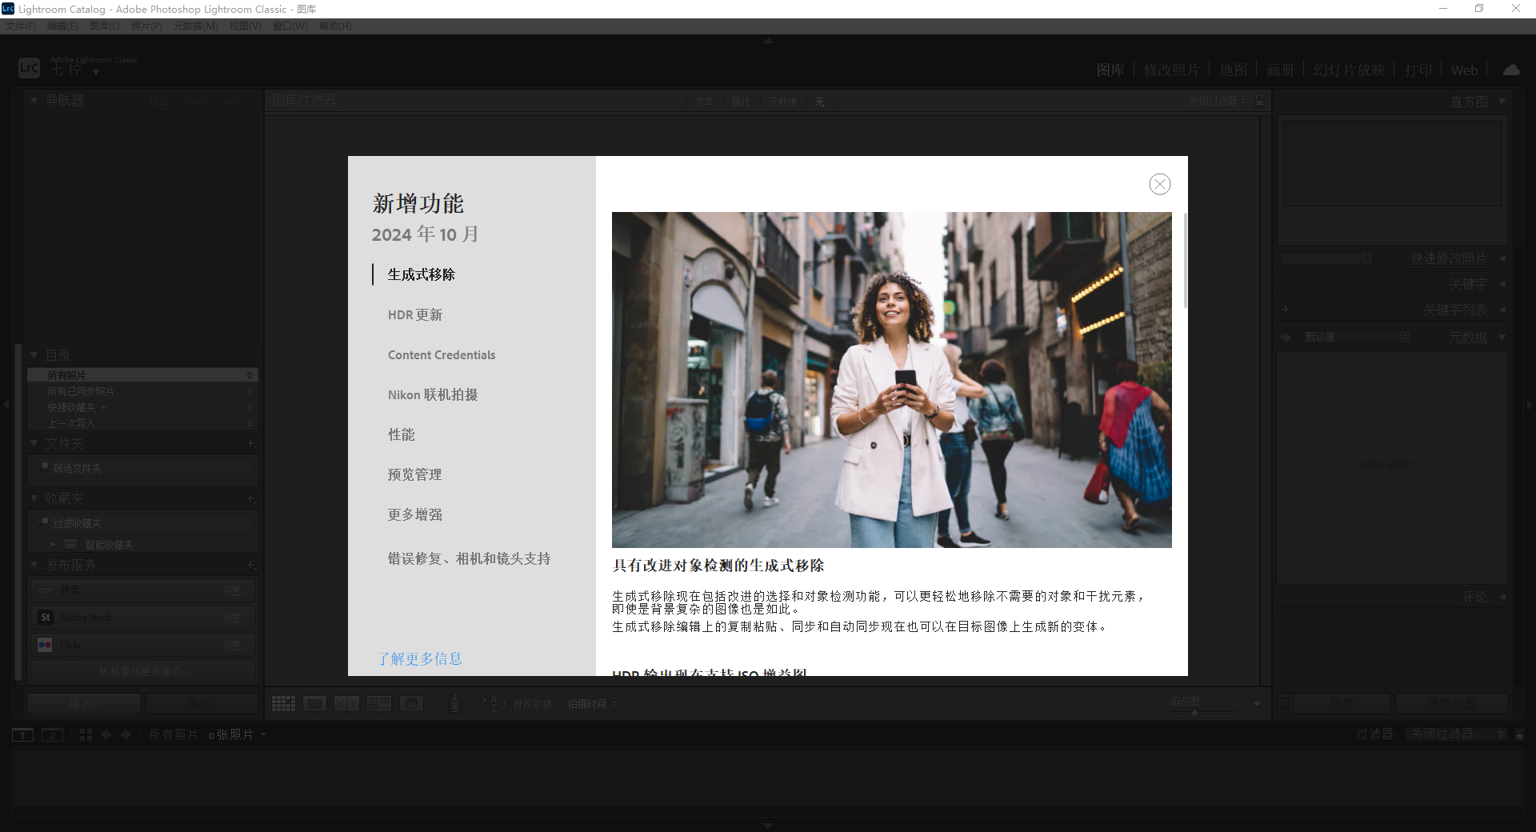This screenshot has width=1536, height=832.
Task: Click the plus icon on 文件夹 panel
Action: 250,443
